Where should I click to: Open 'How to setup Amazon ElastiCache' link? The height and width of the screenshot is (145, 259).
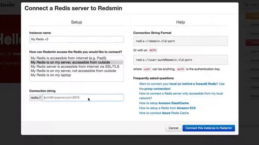(x=164, y=103)
